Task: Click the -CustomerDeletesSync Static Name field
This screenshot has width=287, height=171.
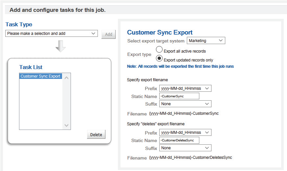Action: (x=179, y=140)
